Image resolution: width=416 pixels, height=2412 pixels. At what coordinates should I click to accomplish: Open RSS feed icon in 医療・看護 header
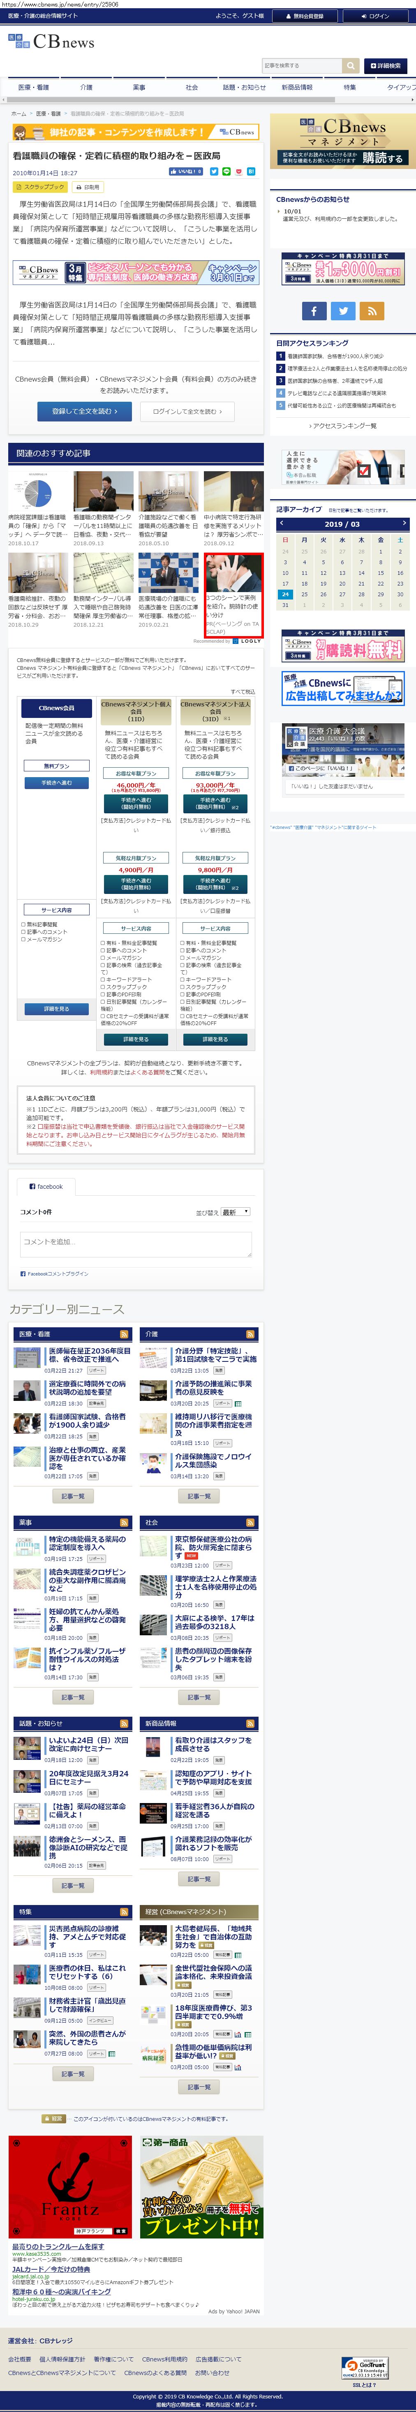tap(124, 1334)
